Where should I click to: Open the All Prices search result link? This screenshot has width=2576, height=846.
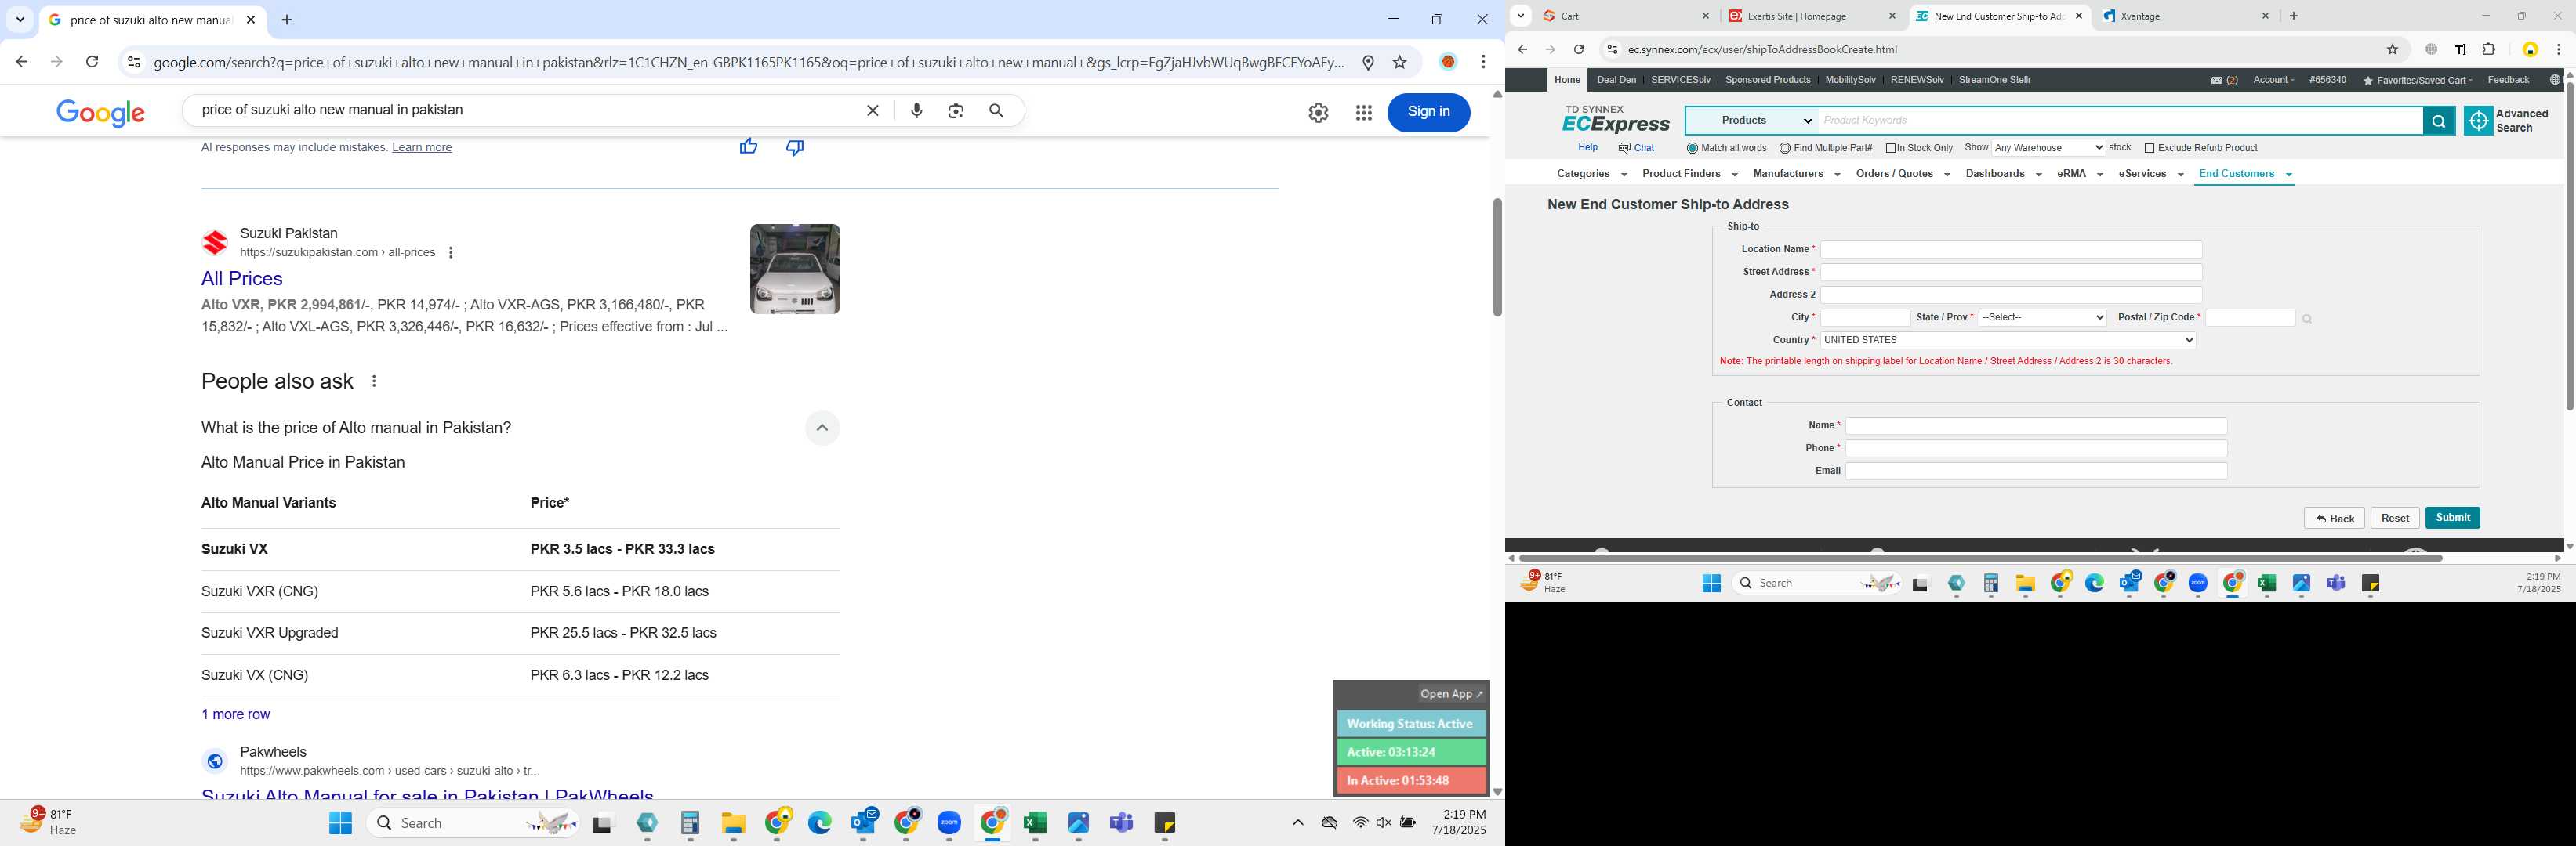pyautogui.click(x=242, y=279)
